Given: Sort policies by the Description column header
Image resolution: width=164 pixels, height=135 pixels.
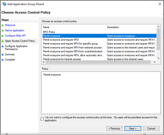Looking at the screenshot, I should [131, 27].
